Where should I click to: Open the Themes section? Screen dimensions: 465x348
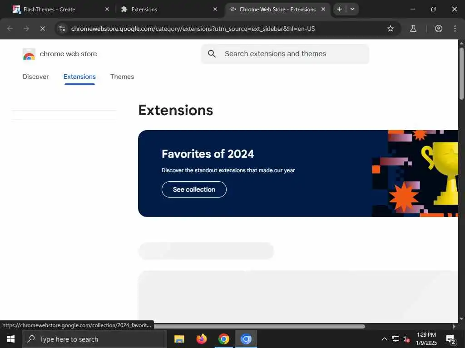click(122, 77)
